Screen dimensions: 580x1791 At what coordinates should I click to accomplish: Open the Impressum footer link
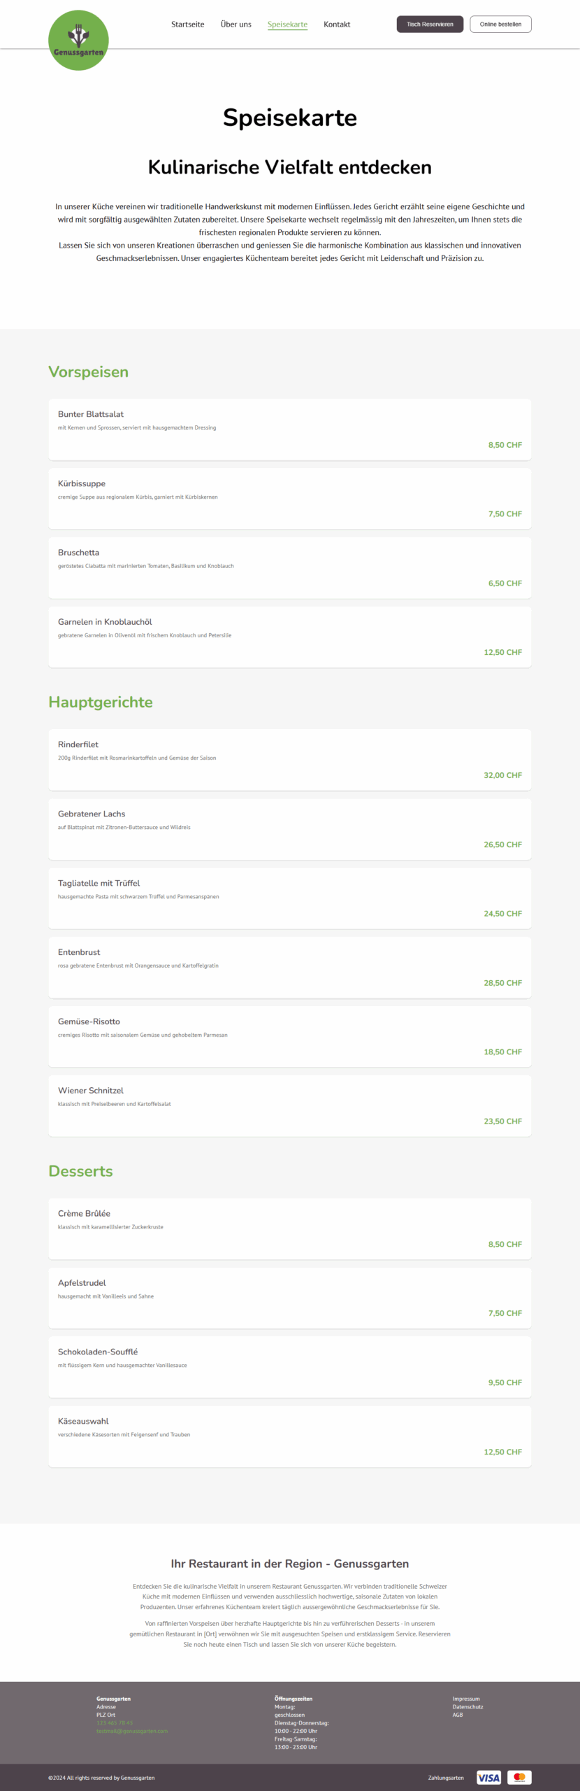[x=466, y=1699]
